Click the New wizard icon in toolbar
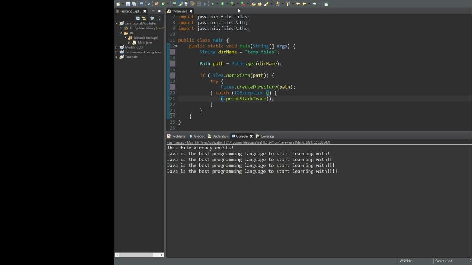 point(118,4)
